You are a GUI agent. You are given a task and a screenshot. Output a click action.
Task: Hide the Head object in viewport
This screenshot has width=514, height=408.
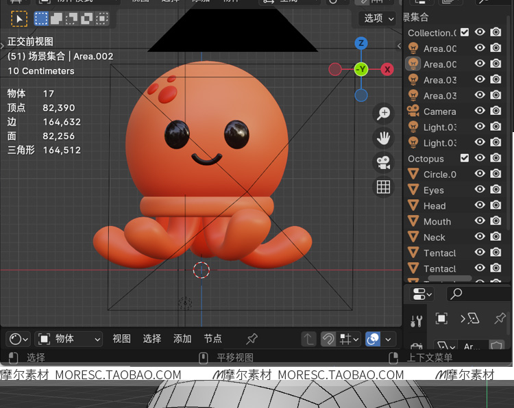coord(480,205)
